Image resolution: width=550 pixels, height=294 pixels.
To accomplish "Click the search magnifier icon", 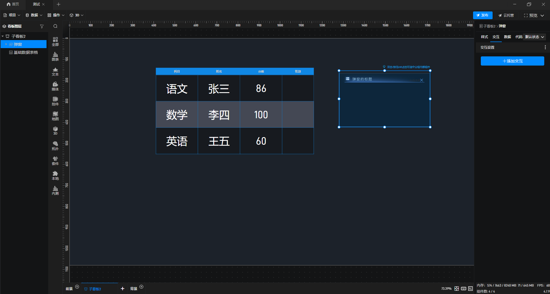I will pyautogui.click(x=55, y=26).
